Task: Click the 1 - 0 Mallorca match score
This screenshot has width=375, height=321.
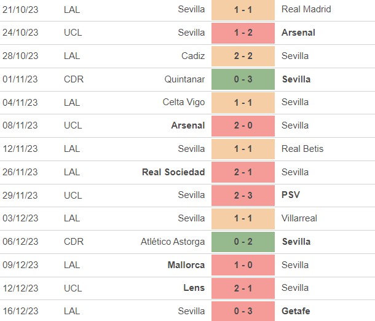Action: pos(243,265)
